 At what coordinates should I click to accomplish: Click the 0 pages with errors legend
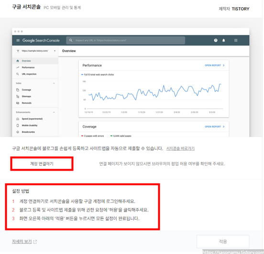(x=93, y=136)
